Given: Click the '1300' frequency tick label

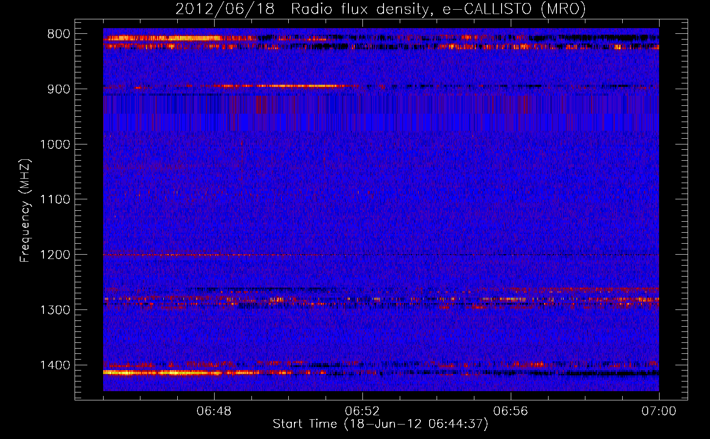Looking at the screenshot, I should point(55,310).
